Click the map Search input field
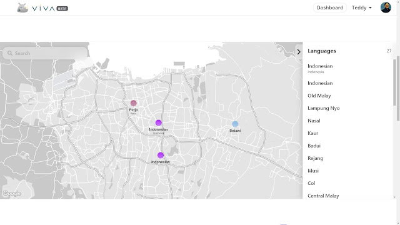The height and width of the screenshot is (225, 400). click(x=46, y=53)
